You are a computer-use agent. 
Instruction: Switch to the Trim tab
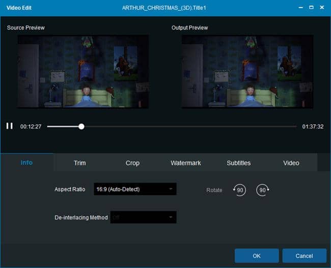click(80, 163)
